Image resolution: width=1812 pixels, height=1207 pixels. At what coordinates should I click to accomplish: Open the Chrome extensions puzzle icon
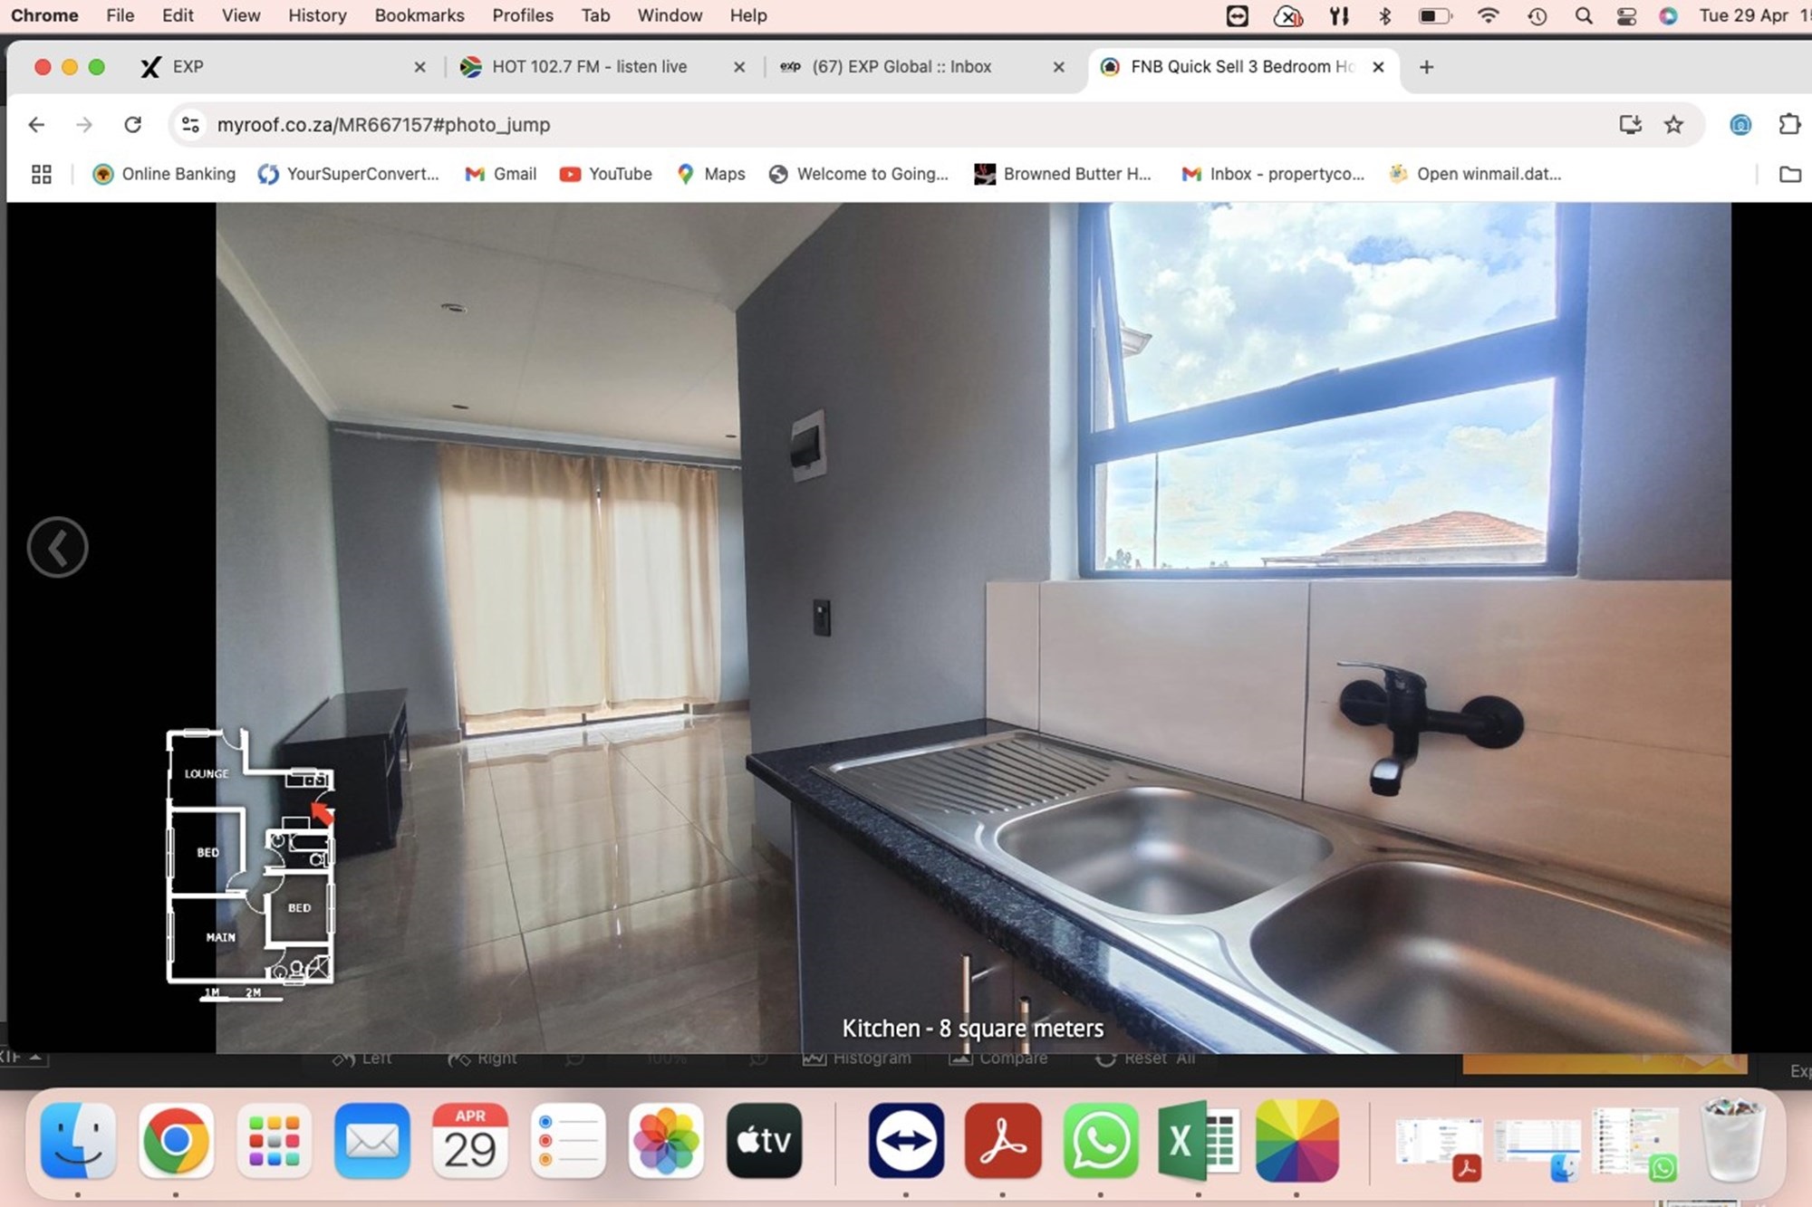point(1788,124)
